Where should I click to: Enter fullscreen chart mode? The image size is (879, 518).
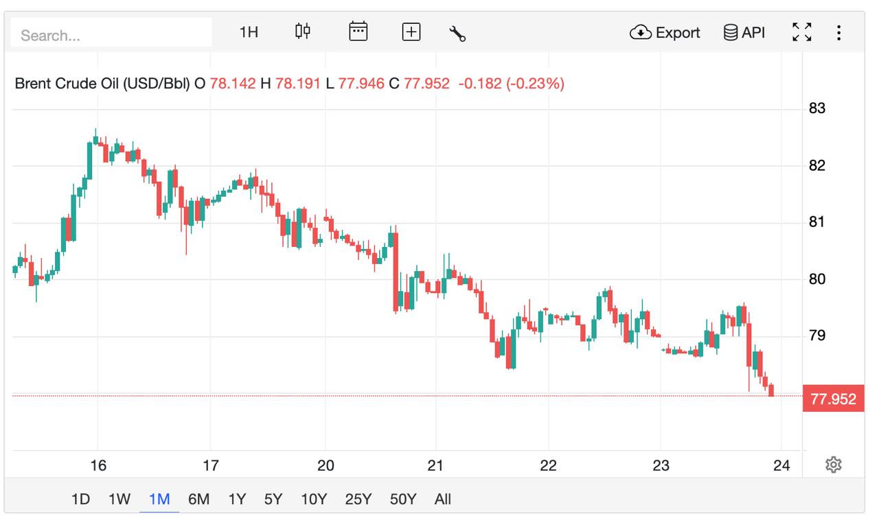802,32
